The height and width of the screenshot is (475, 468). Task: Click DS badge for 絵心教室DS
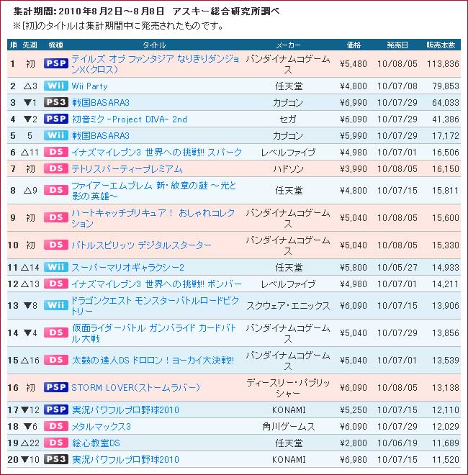click(56, 443)
